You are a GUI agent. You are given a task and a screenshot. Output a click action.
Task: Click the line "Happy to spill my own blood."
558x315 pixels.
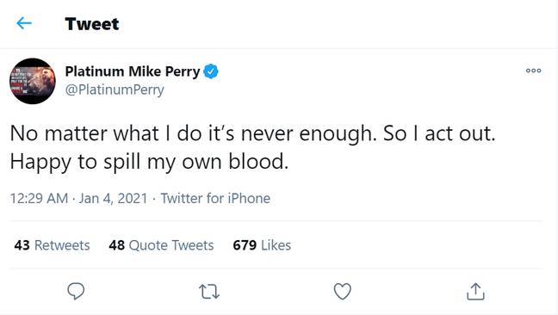[x=149, y=162]
